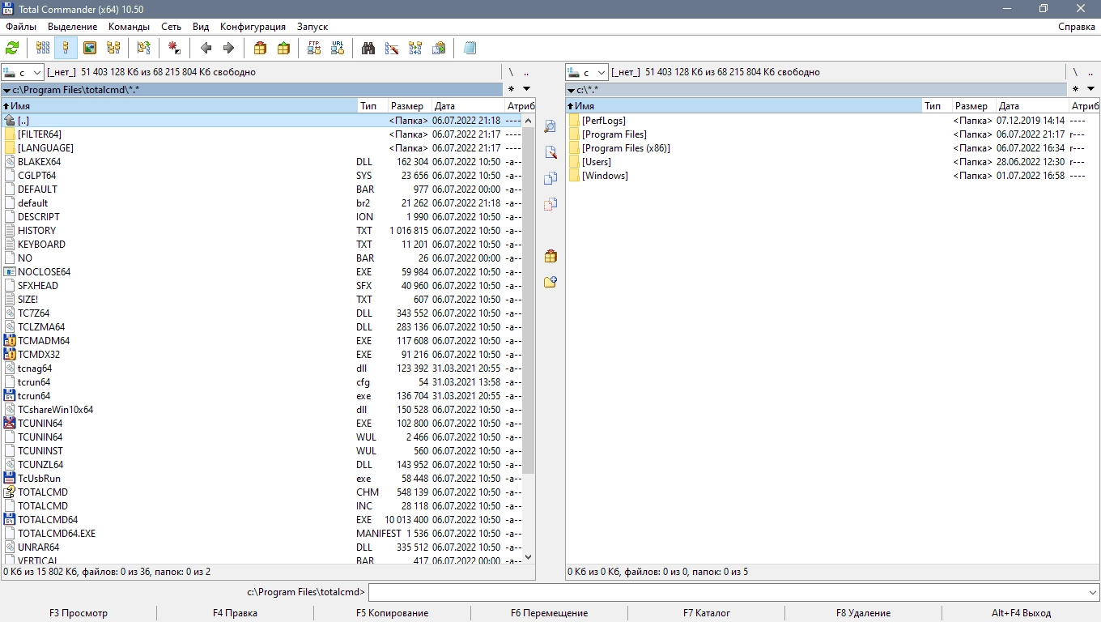Open right panel favorites asterisk button

[1076, 89]
